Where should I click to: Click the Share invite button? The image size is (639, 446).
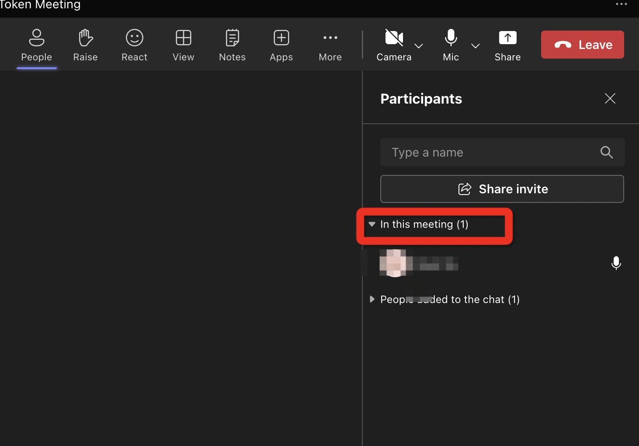coord(502,189)
